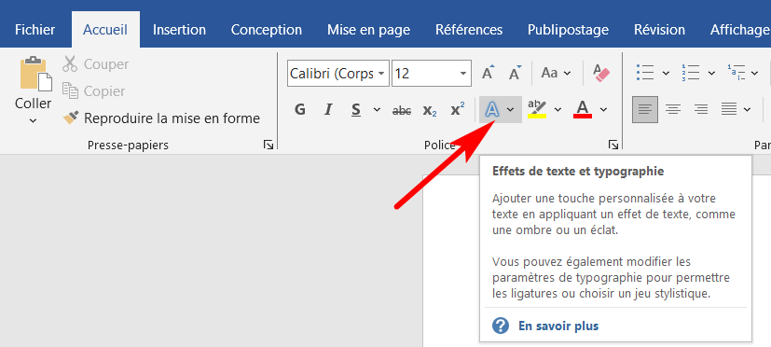Screen dimensions: 771x347
Task: Click Reproduire la mise en forme paintbrush
Action: click(x=71, y=118)
